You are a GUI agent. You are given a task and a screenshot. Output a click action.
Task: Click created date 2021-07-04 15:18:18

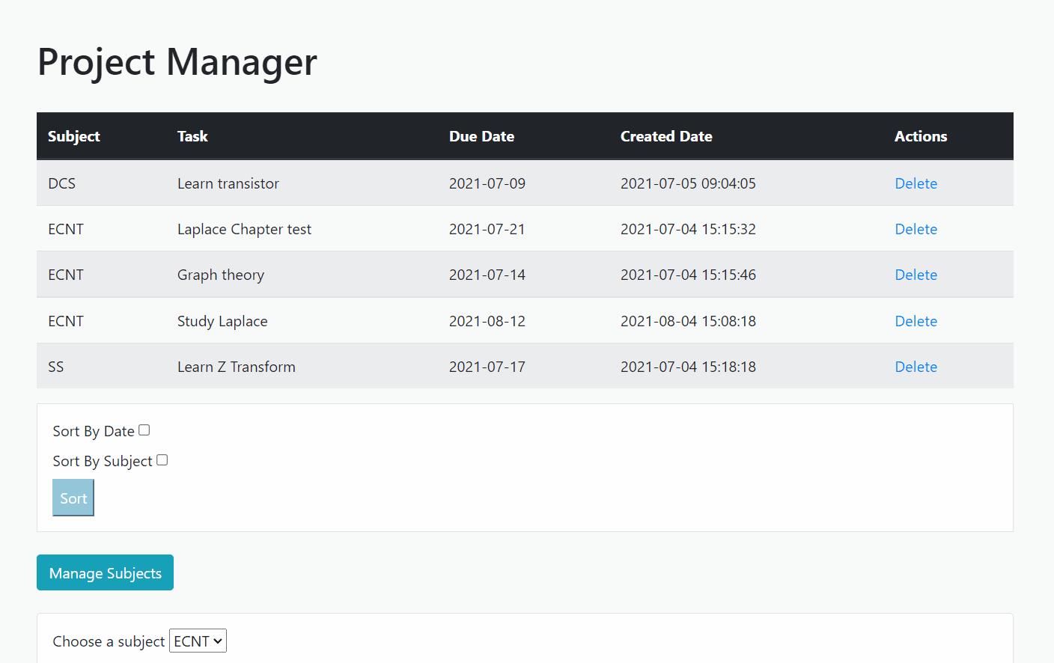tap(688, 367)
